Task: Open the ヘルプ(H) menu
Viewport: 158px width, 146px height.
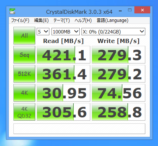Action: [x=83, y=20]
